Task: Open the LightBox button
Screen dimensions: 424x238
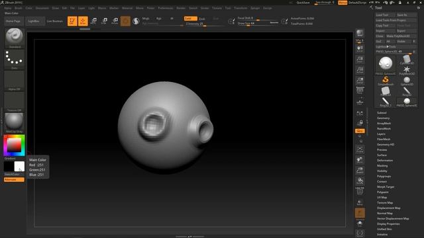Action: click(x=34, y=21)
